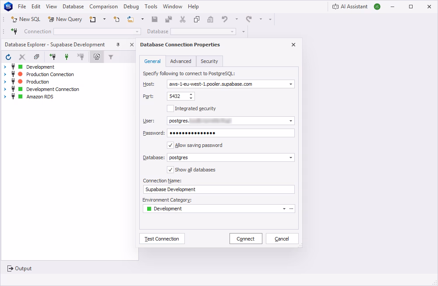Click the Cancel button
438x286 pixels.
click(282, 239)
